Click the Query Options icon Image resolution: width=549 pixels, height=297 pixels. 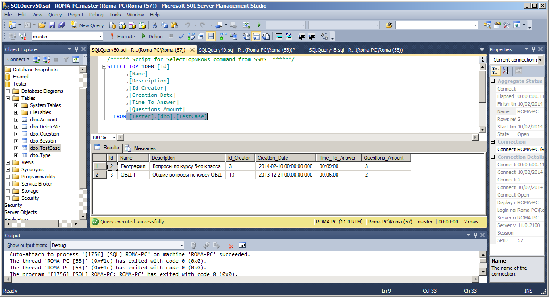click(x=201, y=37)
